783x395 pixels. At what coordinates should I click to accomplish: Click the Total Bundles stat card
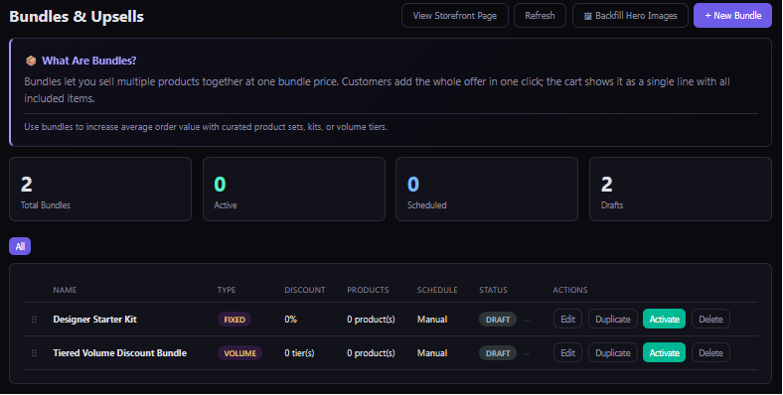point(100,189)
